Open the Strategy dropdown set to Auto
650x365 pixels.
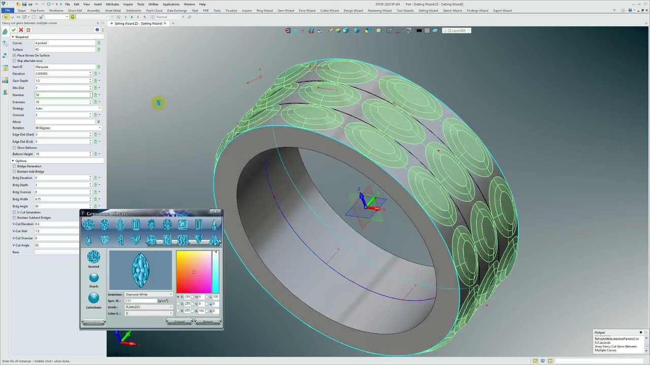coord(68,108)
